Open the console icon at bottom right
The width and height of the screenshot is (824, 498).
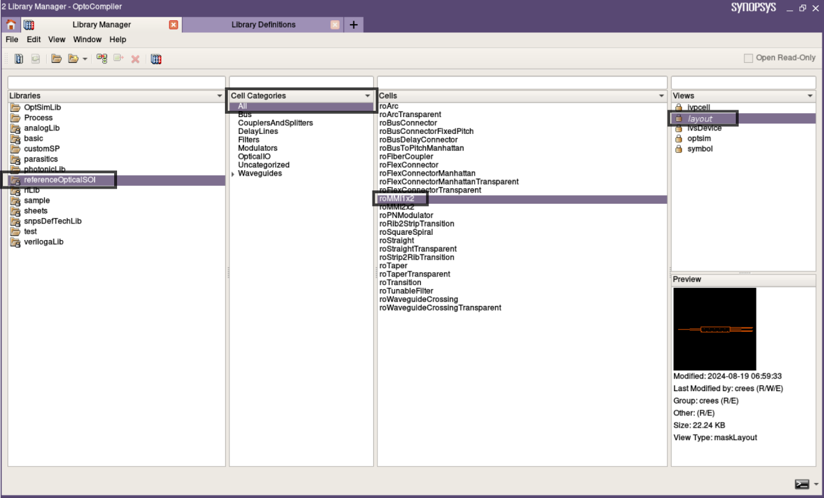point(802,484)
